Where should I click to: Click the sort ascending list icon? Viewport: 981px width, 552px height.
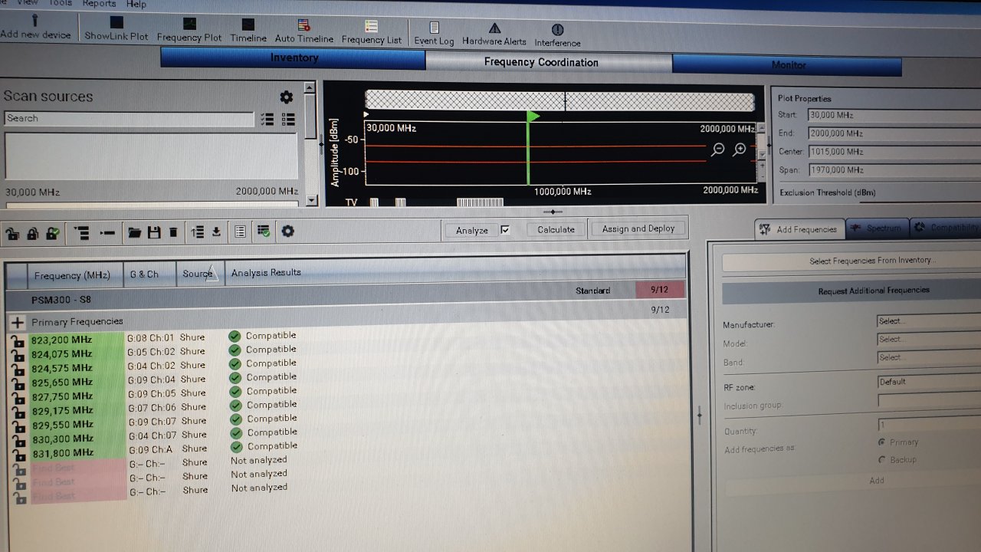[198, 232]
